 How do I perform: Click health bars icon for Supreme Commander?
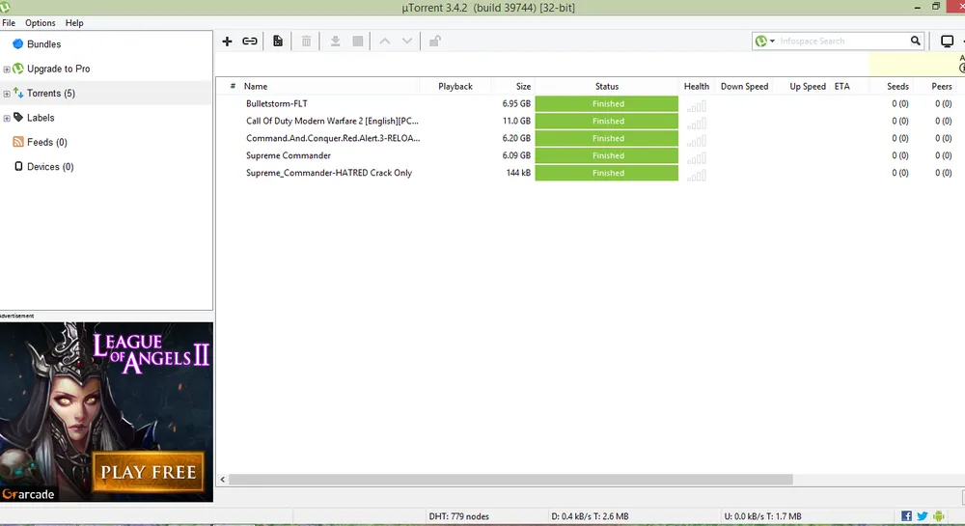click(x=697, y=158)
